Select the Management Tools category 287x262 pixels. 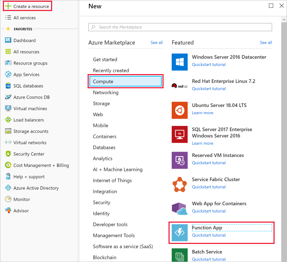click(114, 235)
